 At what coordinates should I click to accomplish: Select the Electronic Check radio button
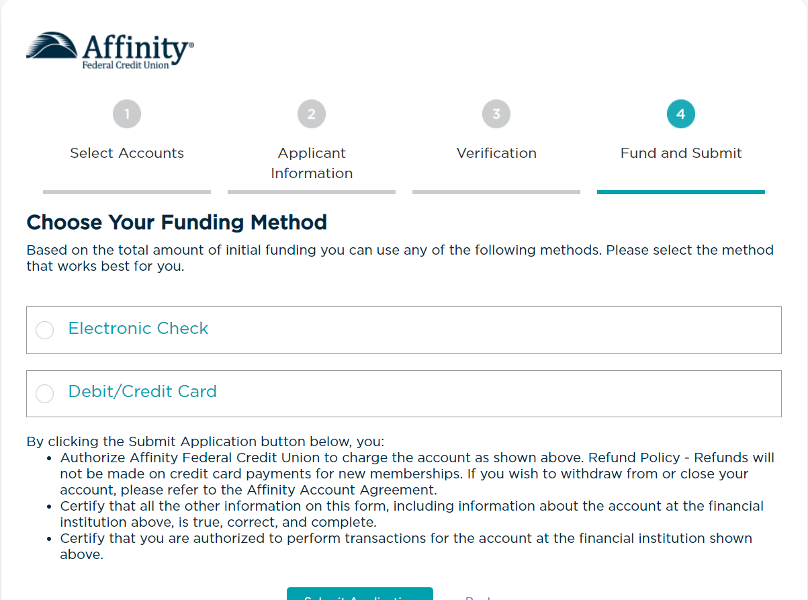click(x=45, y=330)
